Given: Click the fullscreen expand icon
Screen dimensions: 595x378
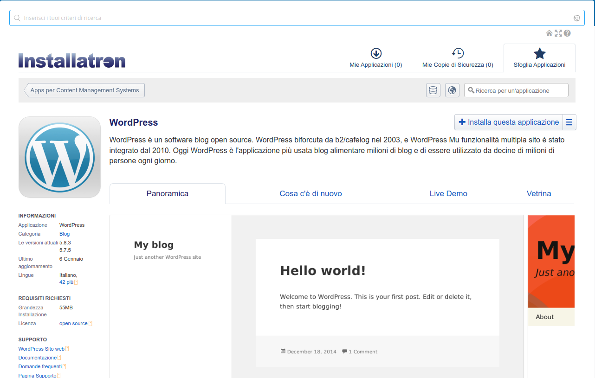Looking at the screenshot, I should click(x=558, y=33).
